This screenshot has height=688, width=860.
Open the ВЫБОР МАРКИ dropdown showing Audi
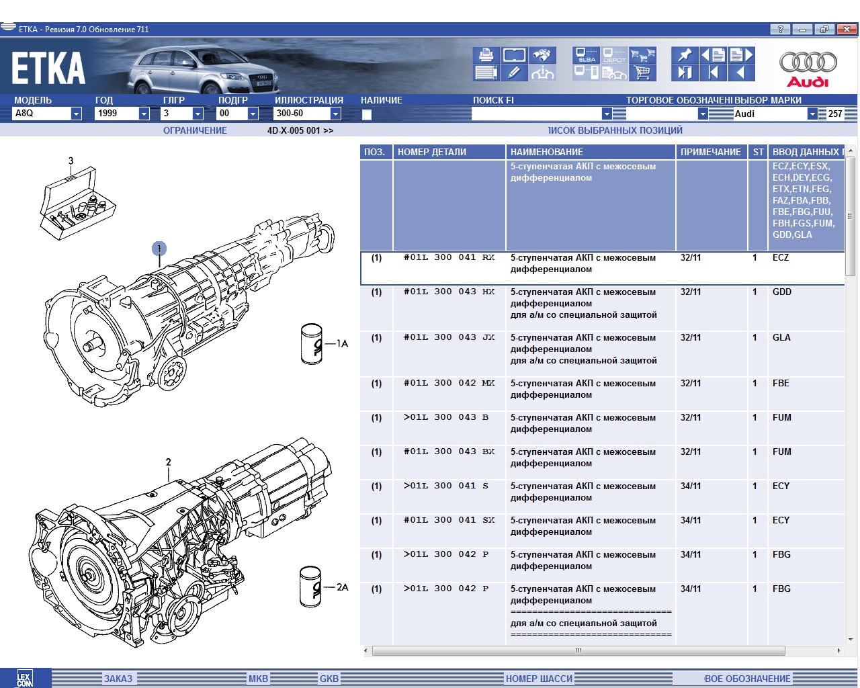pos(812,114)
